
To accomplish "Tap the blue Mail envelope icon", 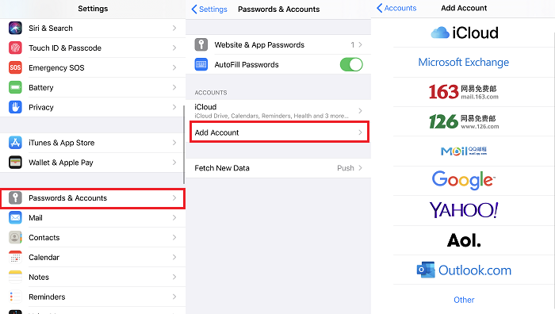I will (x=15, y=218).
